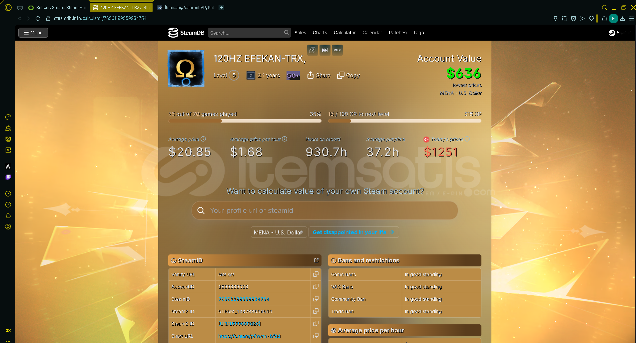Image resolution: width=636 pixels, height=343 pixels.
Task: Open Patches in the SteamDB nav
Action: (397, 33)
